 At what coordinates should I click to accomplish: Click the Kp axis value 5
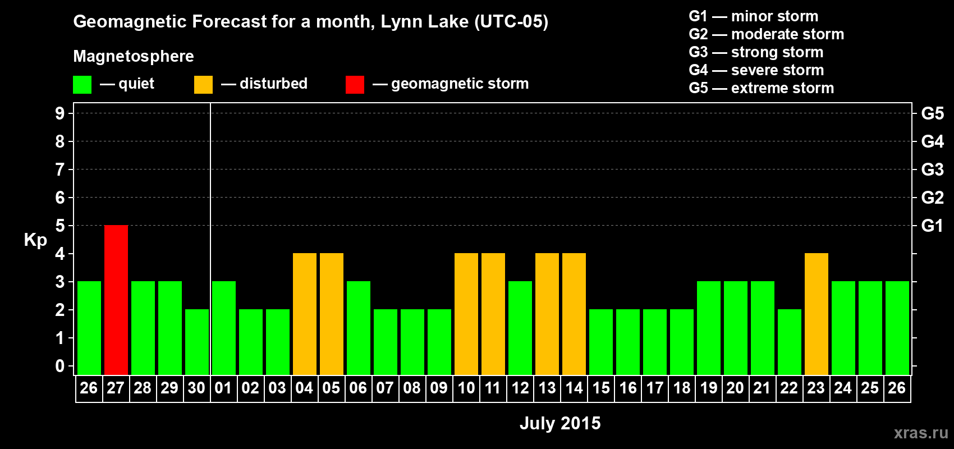click(x=60, y=226)
